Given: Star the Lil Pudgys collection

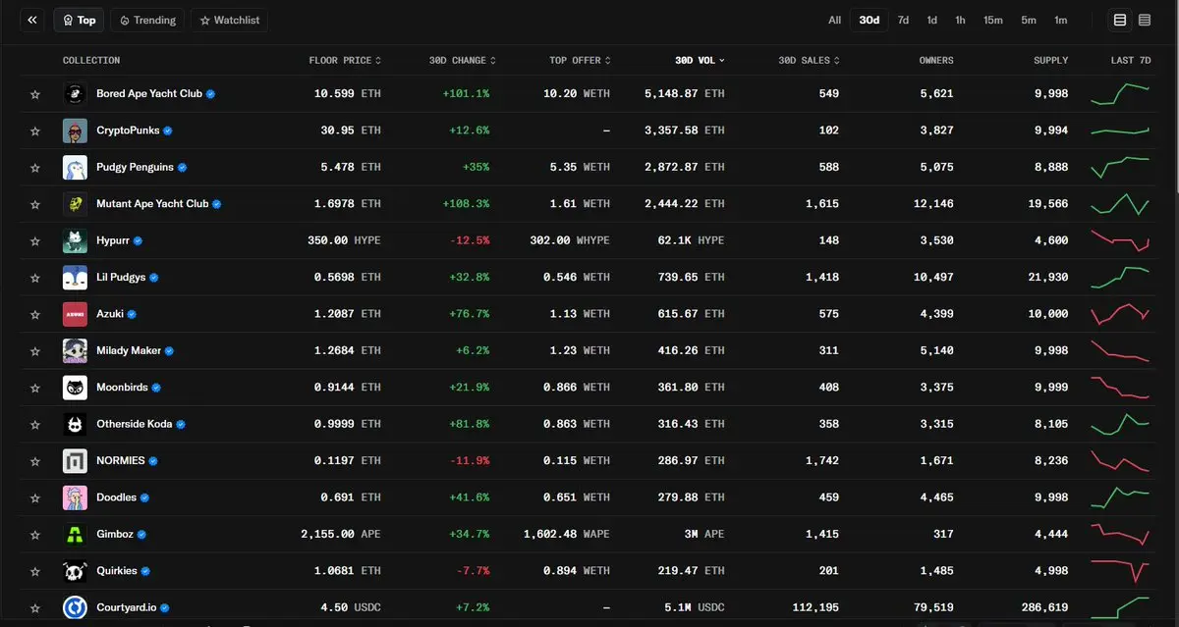Looking at the screenshot, I should (35, 278).
